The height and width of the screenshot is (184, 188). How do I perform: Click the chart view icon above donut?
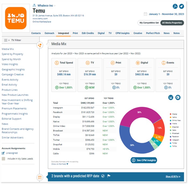click(171, 97)
